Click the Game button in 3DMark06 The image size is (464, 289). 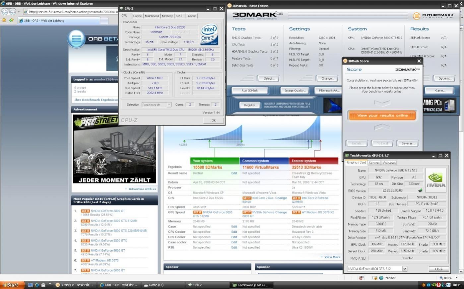pyautogui.click(x=440, y=91)
